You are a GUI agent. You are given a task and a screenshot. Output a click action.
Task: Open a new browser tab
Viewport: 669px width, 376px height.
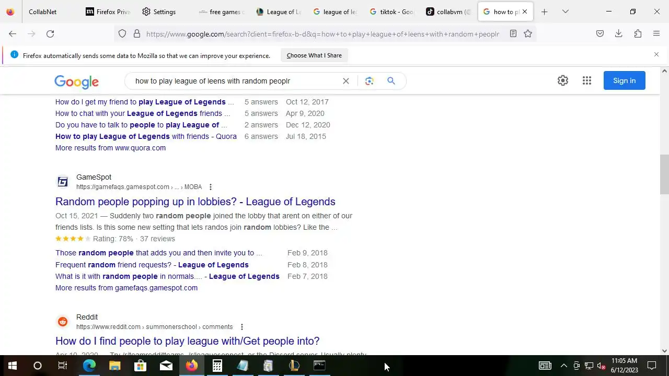(x=544, y=11)
